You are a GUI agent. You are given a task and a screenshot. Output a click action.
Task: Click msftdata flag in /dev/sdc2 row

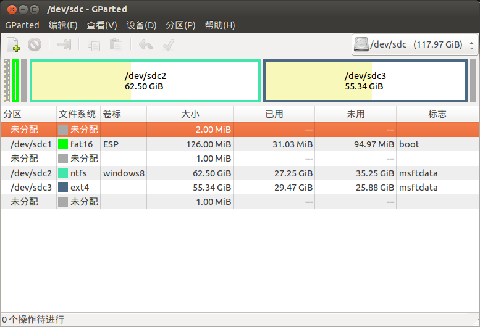(x=418, y=173)
